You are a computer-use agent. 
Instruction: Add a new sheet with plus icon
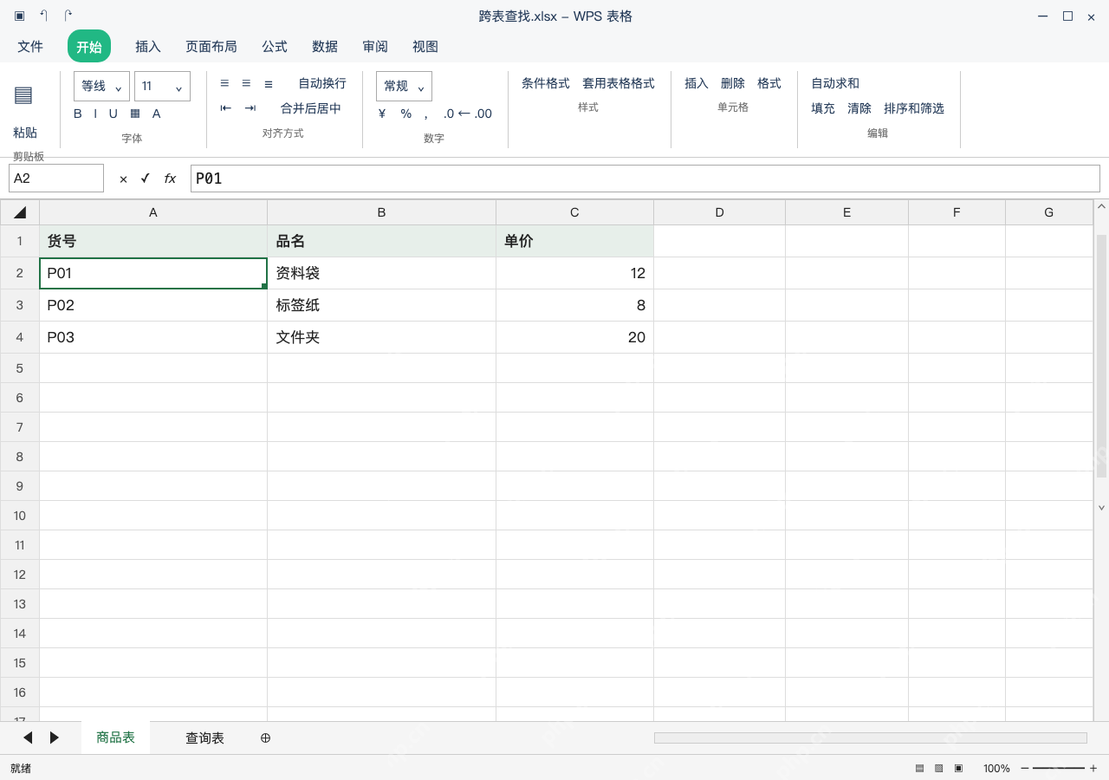coord(266,738)
